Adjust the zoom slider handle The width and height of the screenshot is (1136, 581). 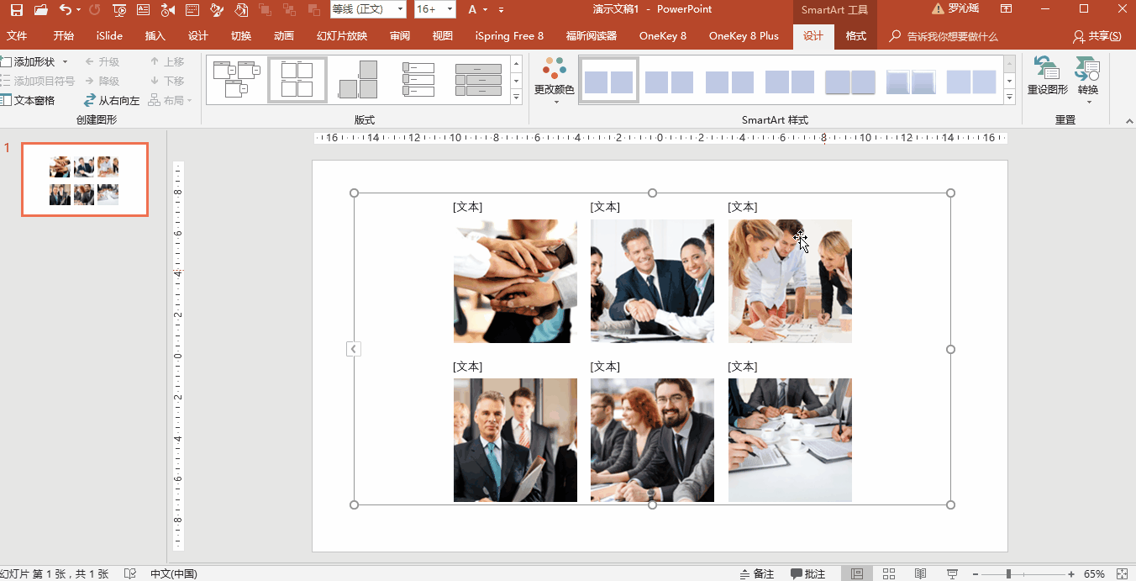(x=1008, y=573)
